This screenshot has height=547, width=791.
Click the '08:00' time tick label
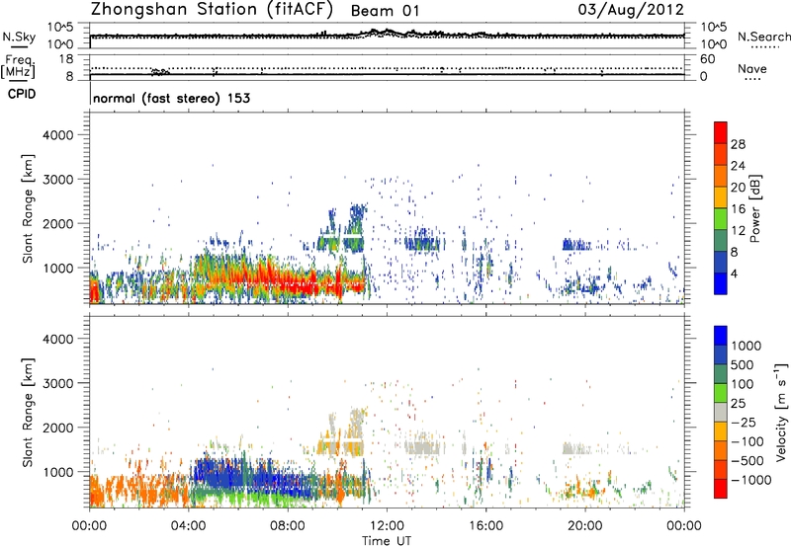click(x=288, y=526)
